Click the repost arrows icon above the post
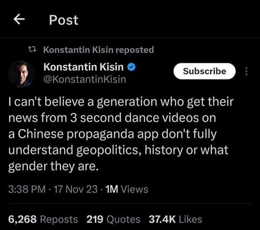 tap(33, 49)
